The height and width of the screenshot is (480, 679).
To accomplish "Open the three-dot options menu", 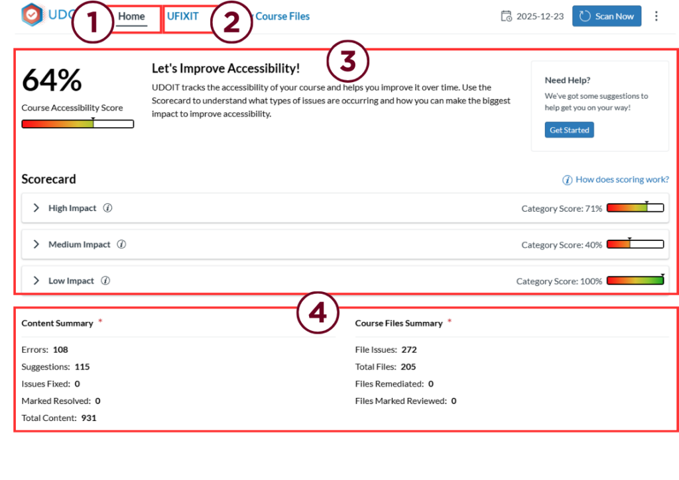I will [x=656, y=16].
